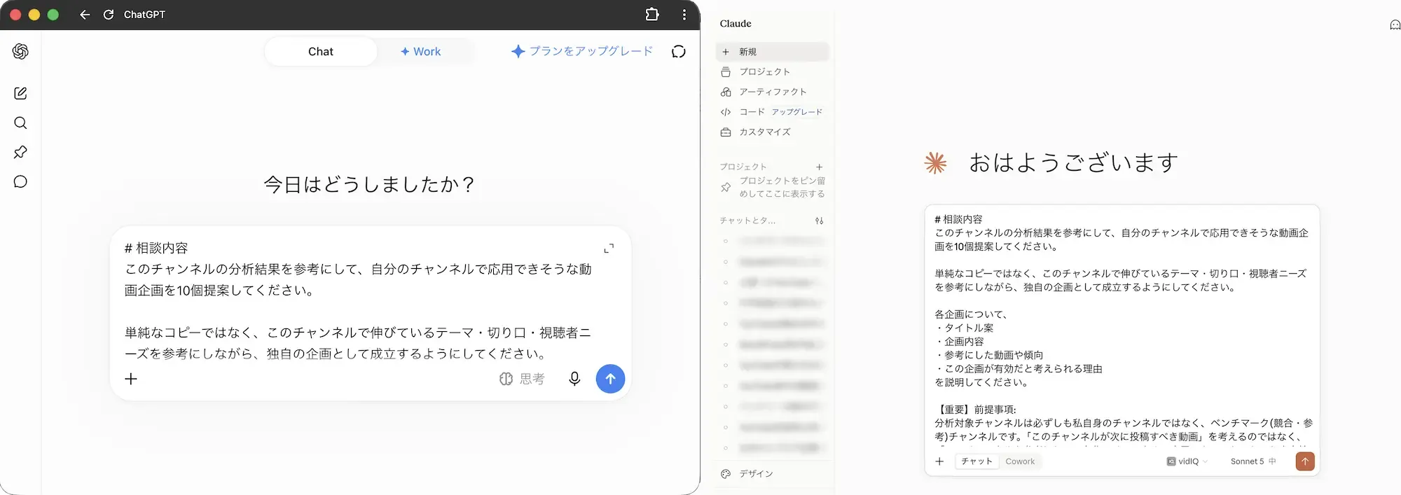Click the プロジェクト section header in Claude
This screenshot has height=495, width=1401.
tap(743, 167)
